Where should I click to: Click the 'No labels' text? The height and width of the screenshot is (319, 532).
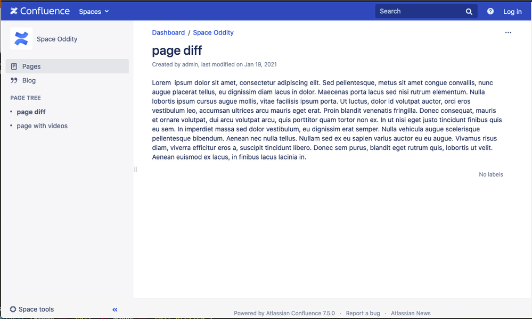(x=491, y=174)
